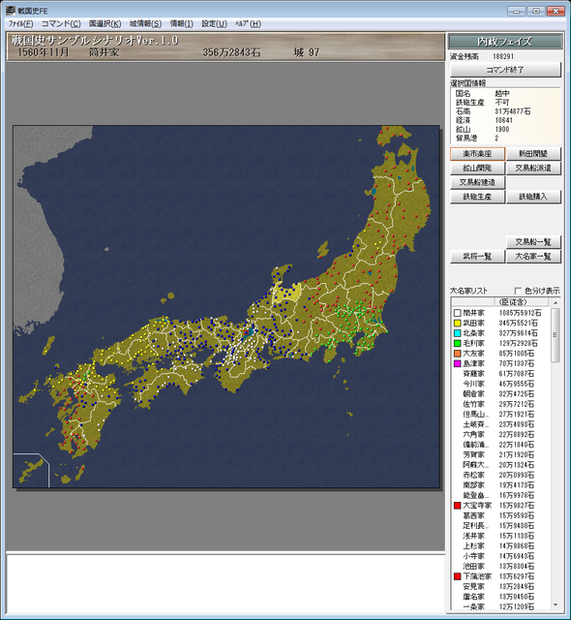This screenshot has width=571, height=620.
Task: Click the Okinawa inset map in the corner
Action: point(31,471)
